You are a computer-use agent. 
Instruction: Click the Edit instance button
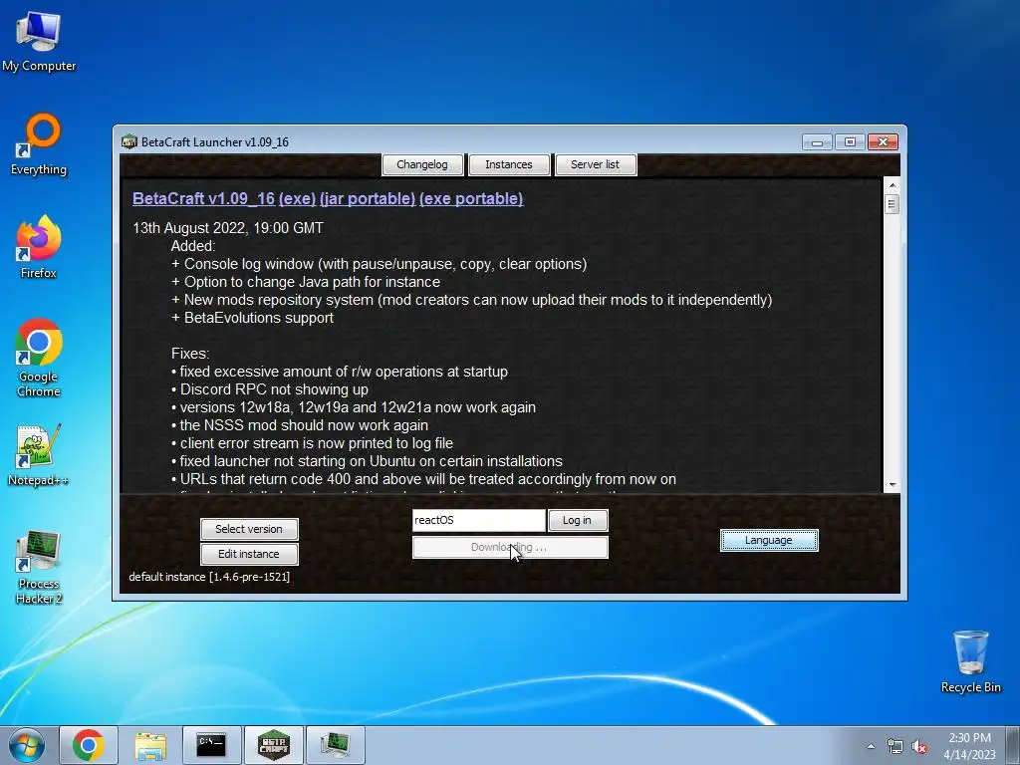(x=249, y=554)
